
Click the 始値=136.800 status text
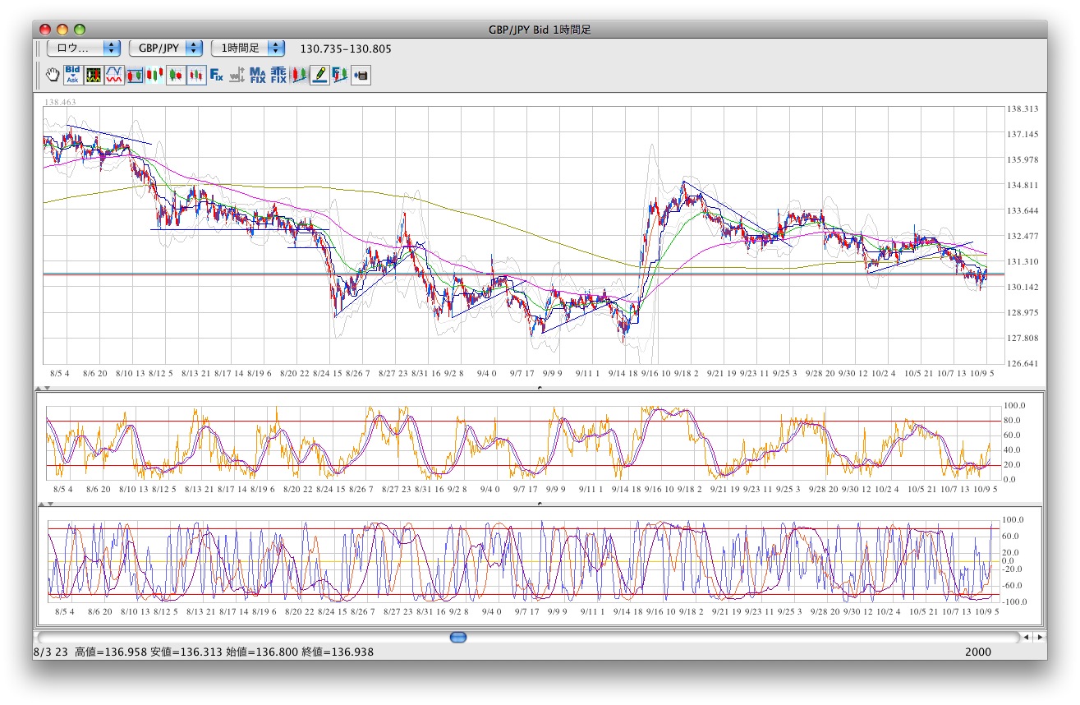coord(262,652)
